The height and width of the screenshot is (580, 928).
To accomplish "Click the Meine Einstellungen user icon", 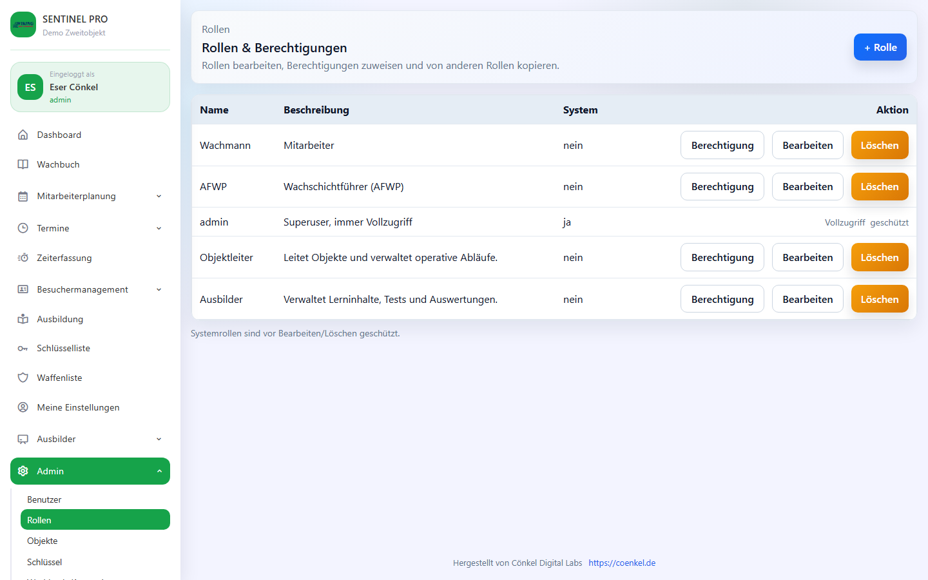I will coord(23,407).
